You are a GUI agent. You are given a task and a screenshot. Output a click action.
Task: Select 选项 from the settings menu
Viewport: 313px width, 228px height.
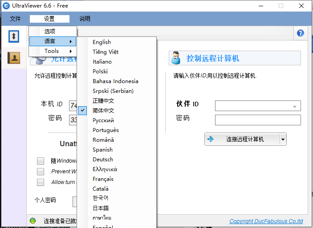53,31
